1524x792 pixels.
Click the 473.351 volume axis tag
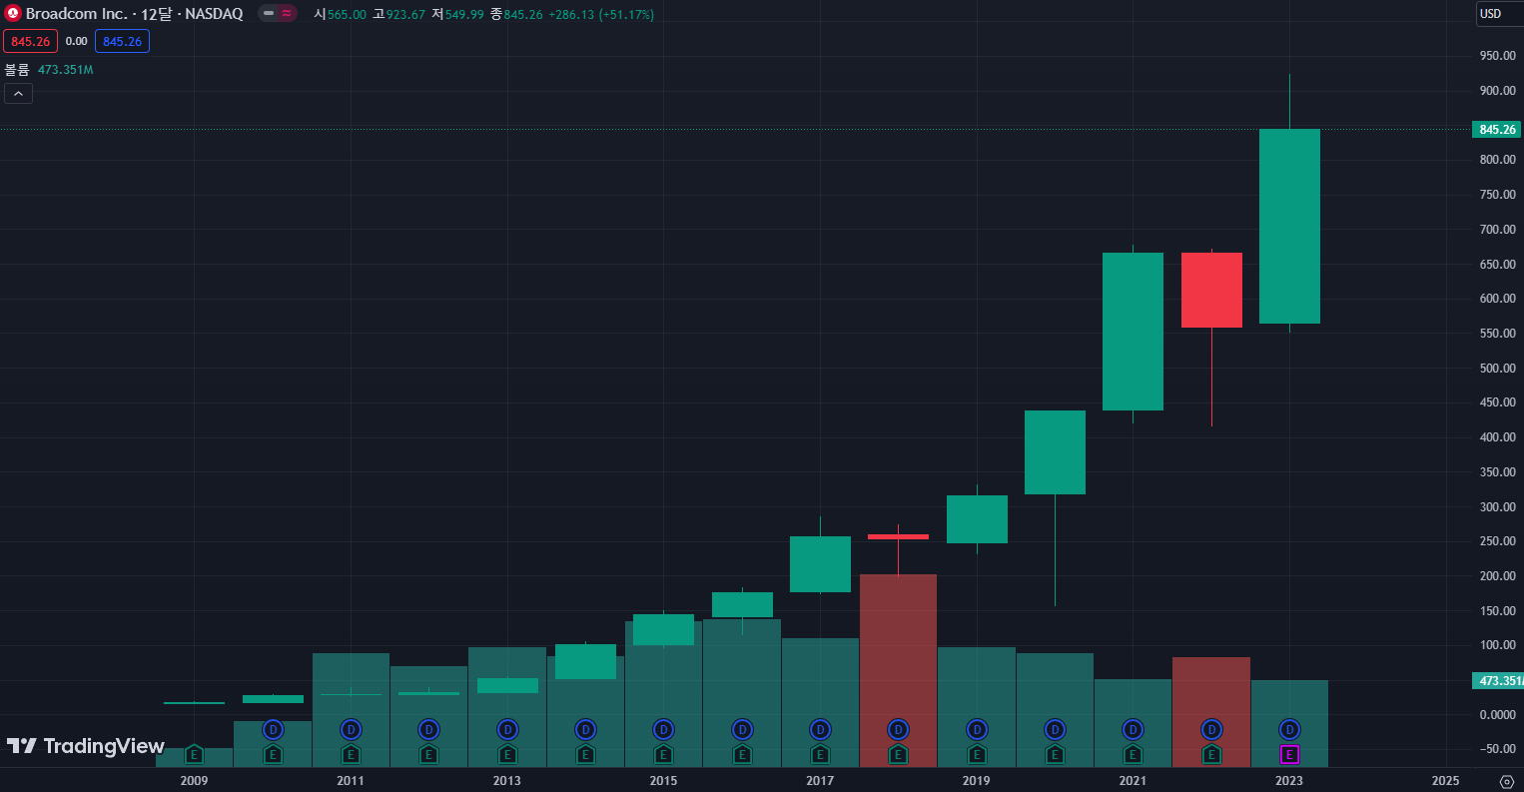pyautogui.click(x=1497, y=681)
